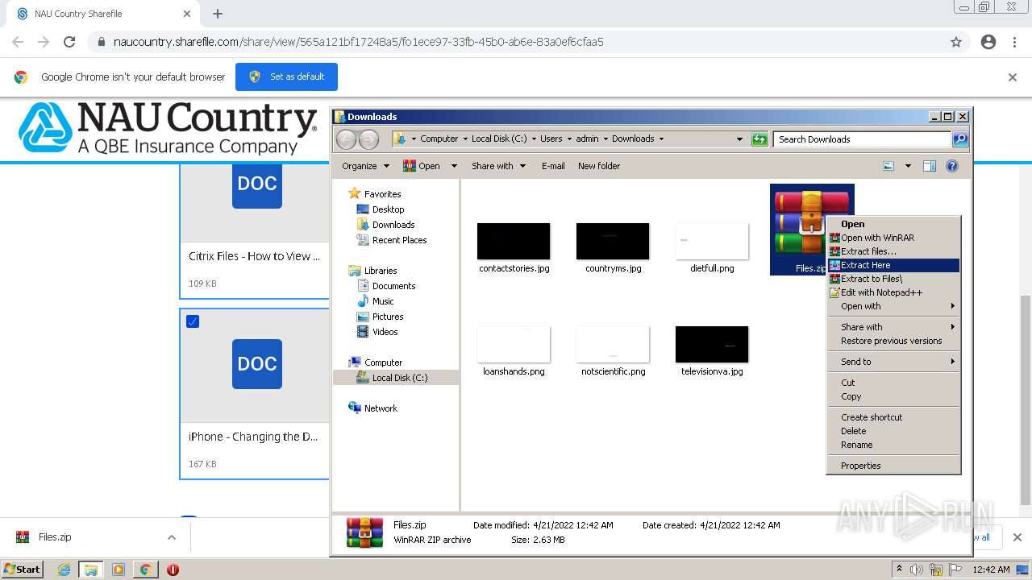Expand the Send to submenu
Image resolution: width=1032 pixels, height=580 pixels.
pos(893,362)
